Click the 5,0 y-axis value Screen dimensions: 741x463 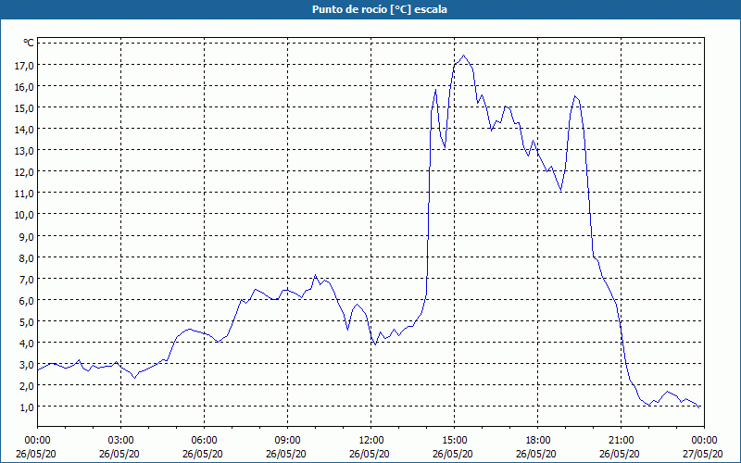pyautogui.click(x=27, y=322)
